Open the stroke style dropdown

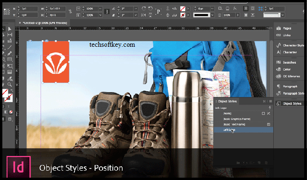[x=212, y=15]
